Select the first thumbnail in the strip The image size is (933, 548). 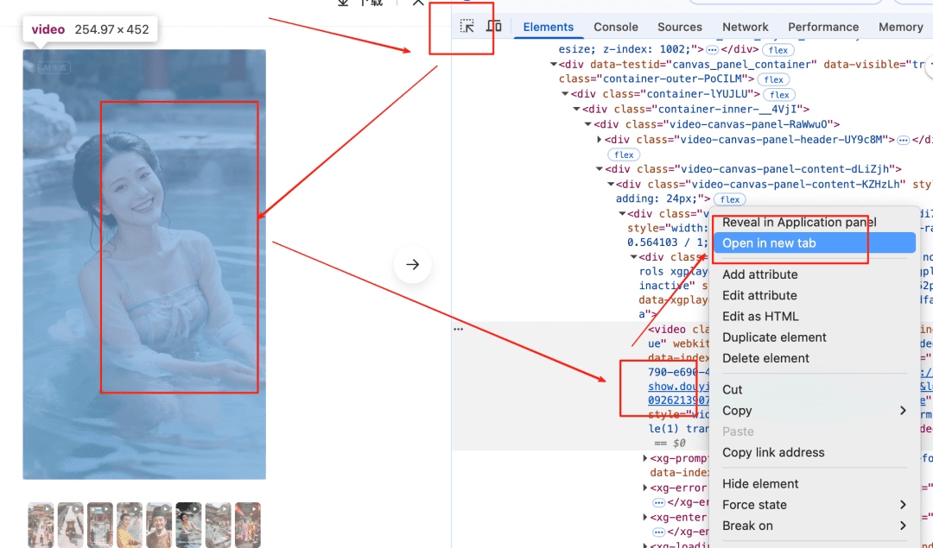point(41,525)
